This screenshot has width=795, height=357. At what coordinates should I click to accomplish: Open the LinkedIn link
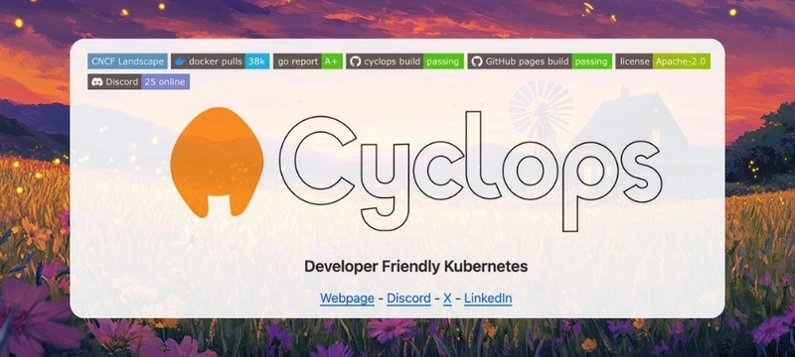(x=488, y=298)
